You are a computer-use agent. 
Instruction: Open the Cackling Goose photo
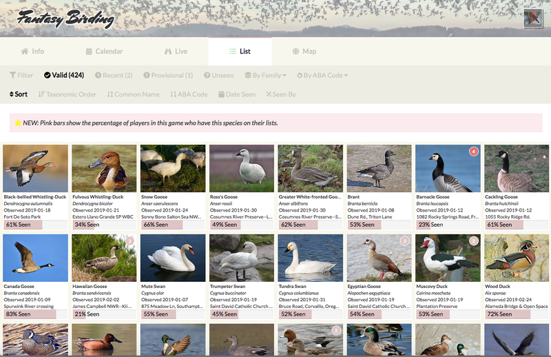point(517,168)
